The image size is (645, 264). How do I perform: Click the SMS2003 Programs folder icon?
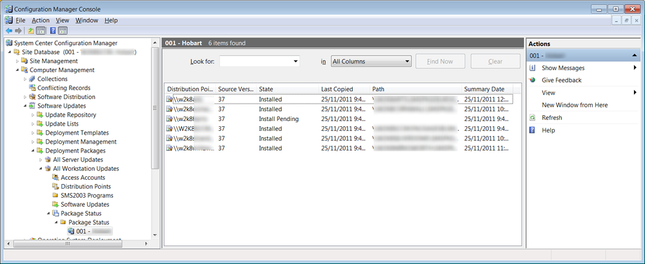[x=56, y=196]
